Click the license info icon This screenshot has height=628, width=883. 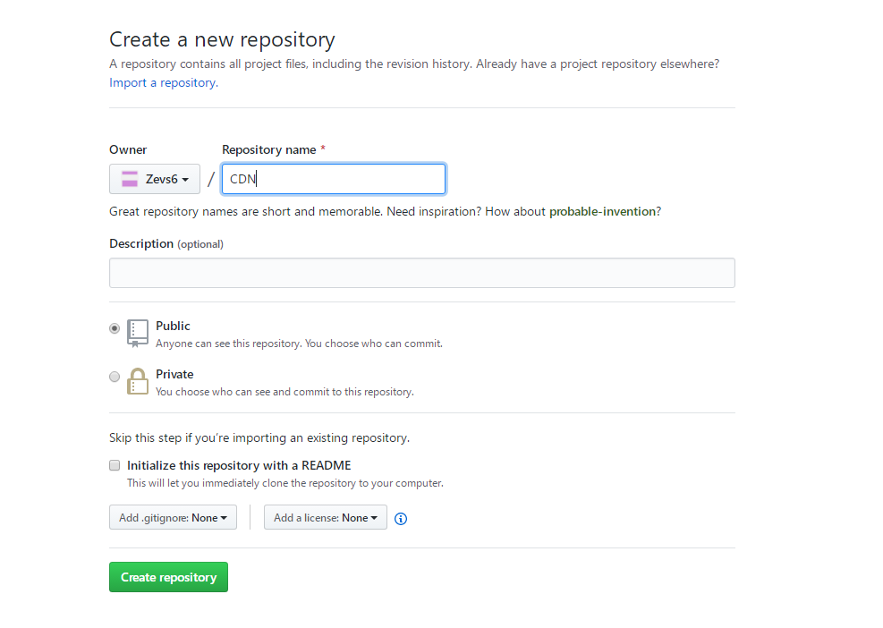click(401, 519)
